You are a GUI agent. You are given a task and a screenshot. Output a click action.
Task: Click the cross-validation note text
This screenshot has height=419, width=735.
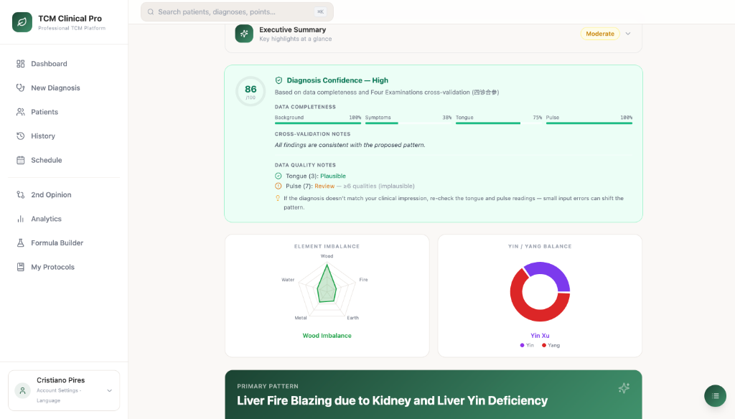click(x=350, y=146)
